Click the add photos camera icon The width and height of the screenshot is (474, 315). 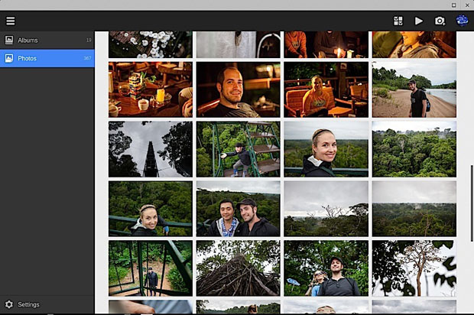click(440, 21)
